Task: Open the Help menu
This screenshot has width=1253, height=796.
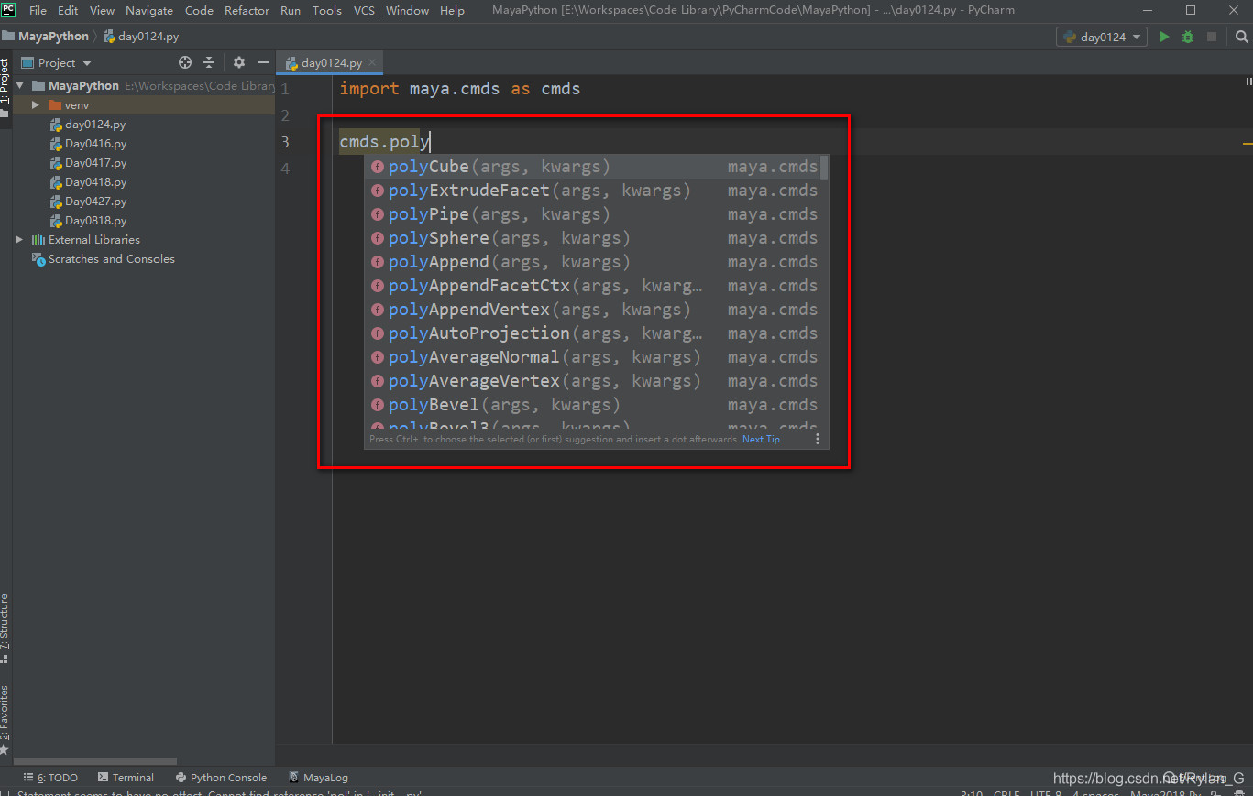Action: point(452,11)
